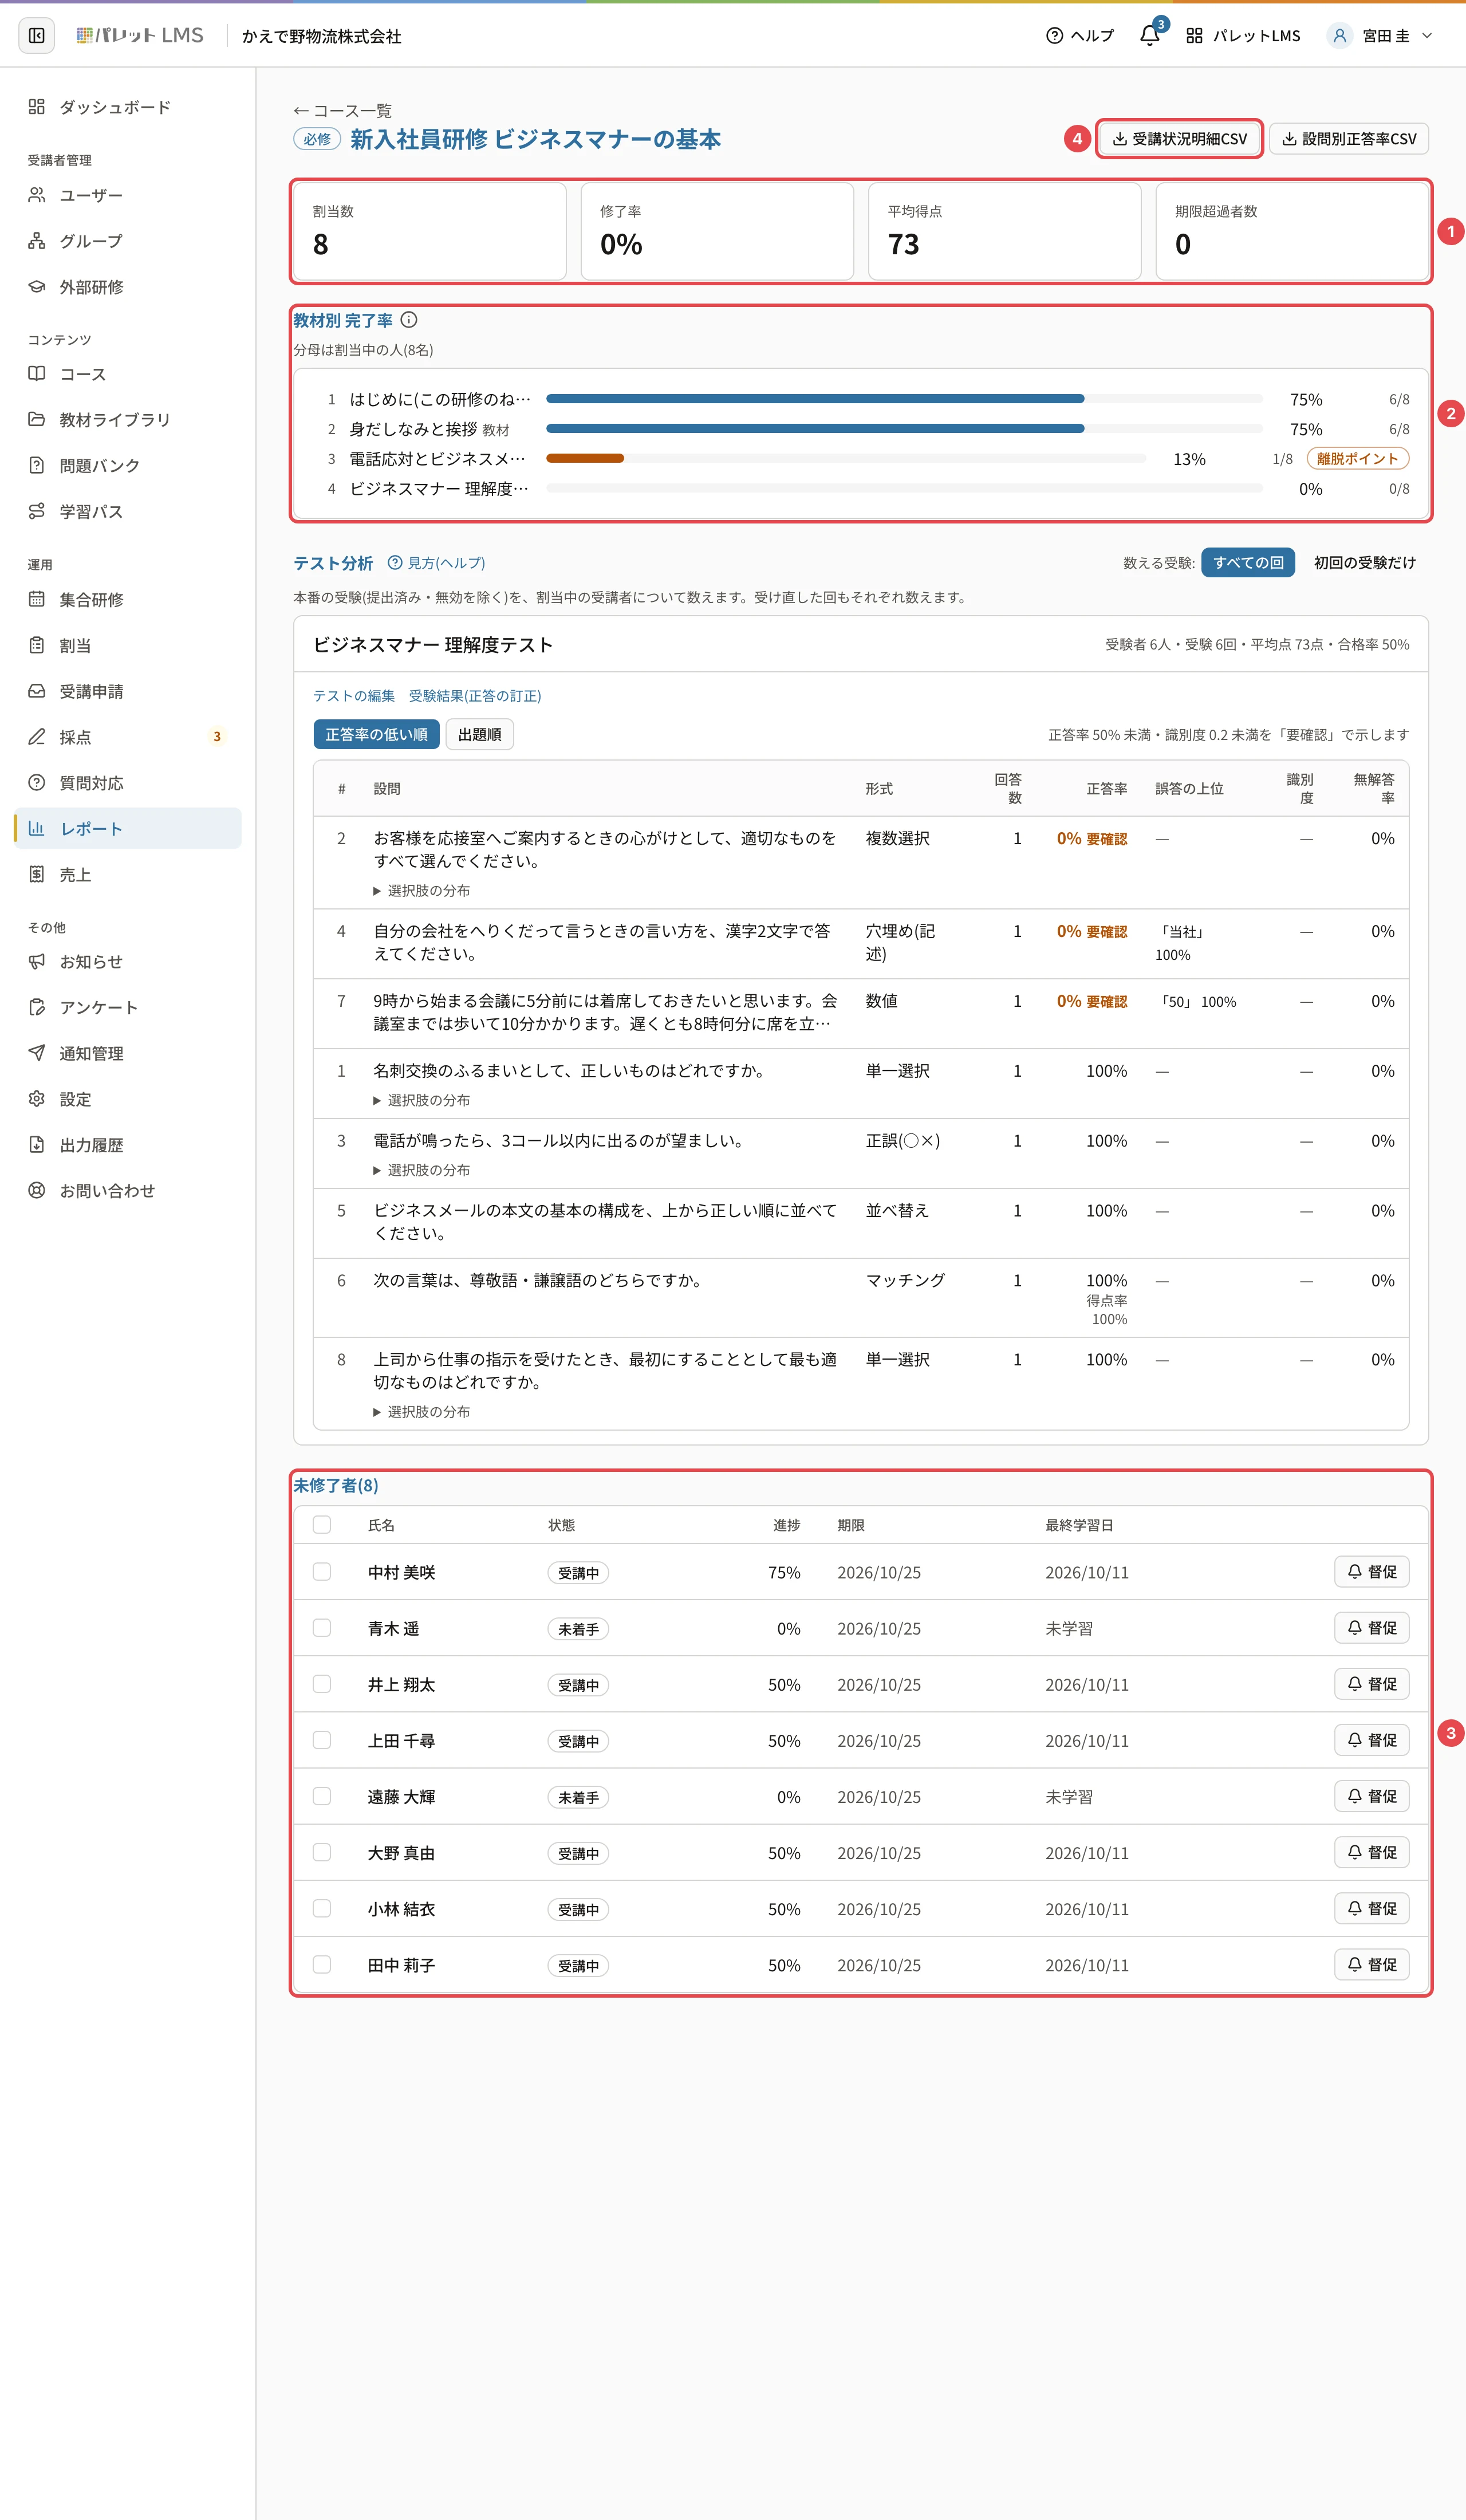Click the お知らせ megaphone icon
The image size is (1466, 2520).
pyautogui.click(x=37, y=962)
